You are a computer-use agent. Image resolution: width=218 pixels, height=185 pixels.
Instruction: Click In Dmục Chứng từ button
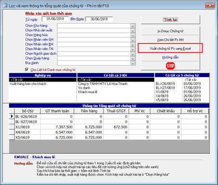click(170, 31)
